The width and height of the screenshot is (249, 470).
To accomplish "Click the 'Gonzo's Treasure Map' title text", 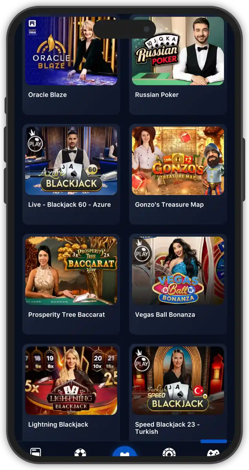I will 169,205.
